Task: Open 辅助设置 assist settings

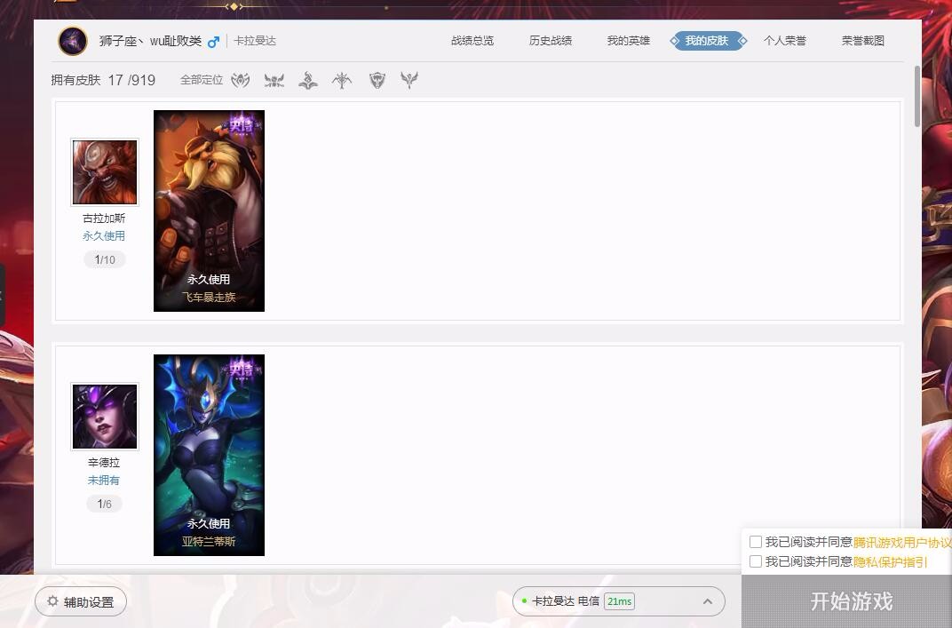Action: click(x=81, y=602)
